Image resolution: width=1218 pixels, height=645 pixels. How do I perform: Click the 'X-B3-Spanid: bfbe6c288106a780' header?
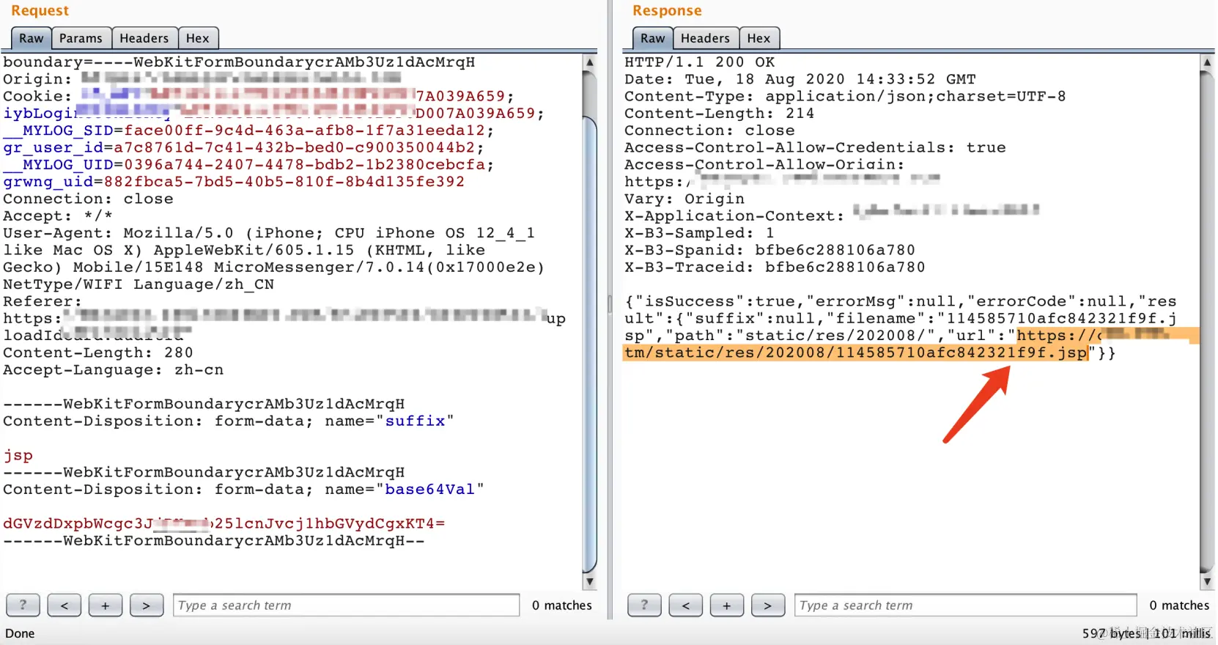(769, 250)
